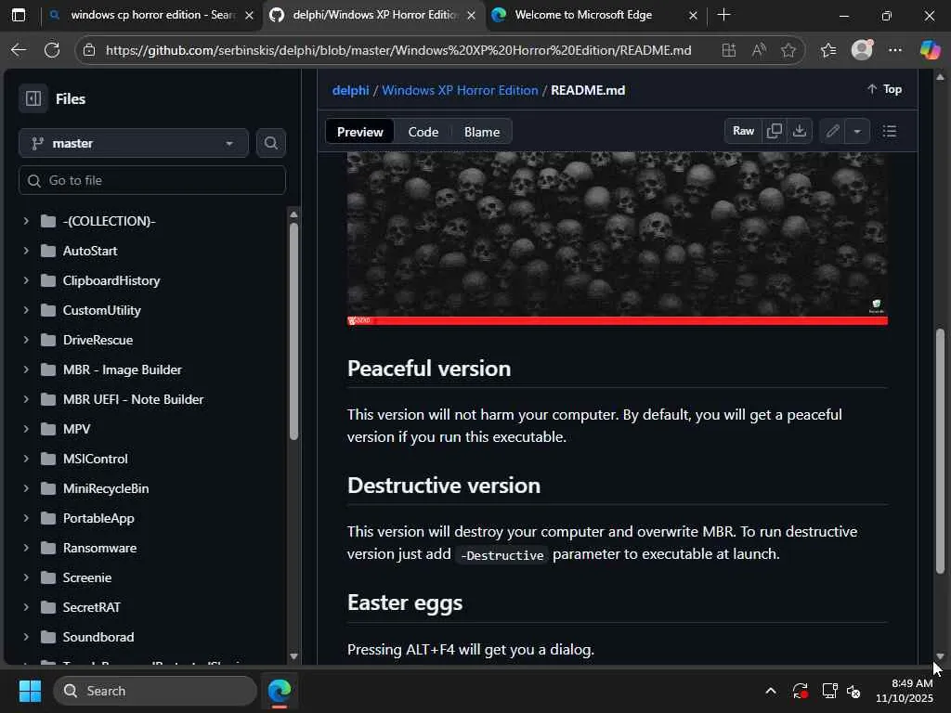Open the taskbar clock showing 8:49 AM
The image size is (951, 713).
coord(905,691)
